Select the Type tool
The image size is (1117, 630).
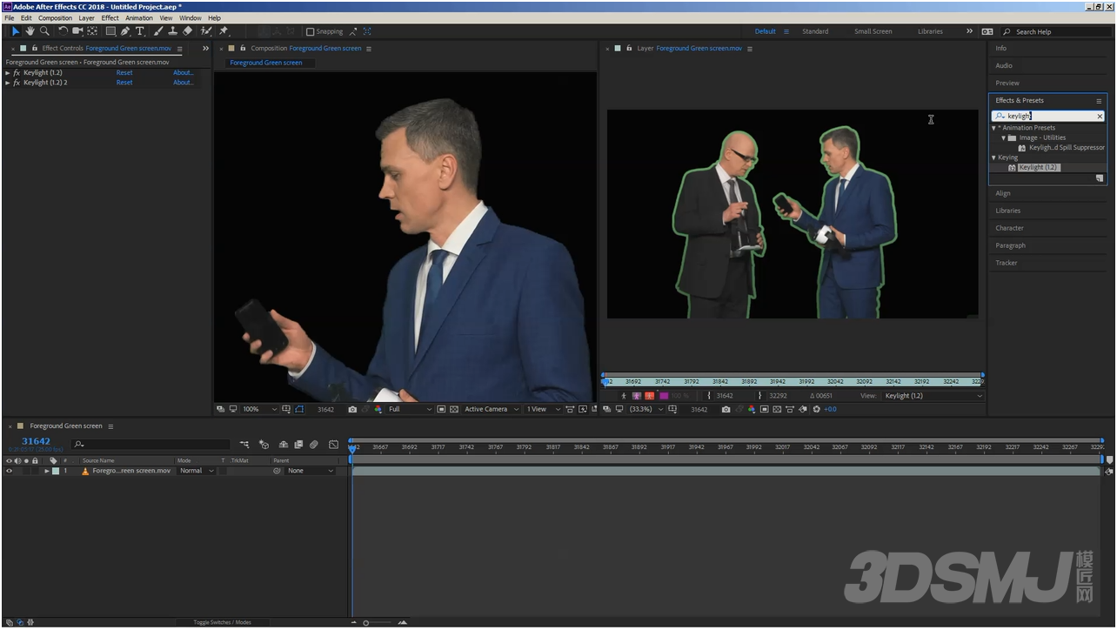tap(139, 31)
